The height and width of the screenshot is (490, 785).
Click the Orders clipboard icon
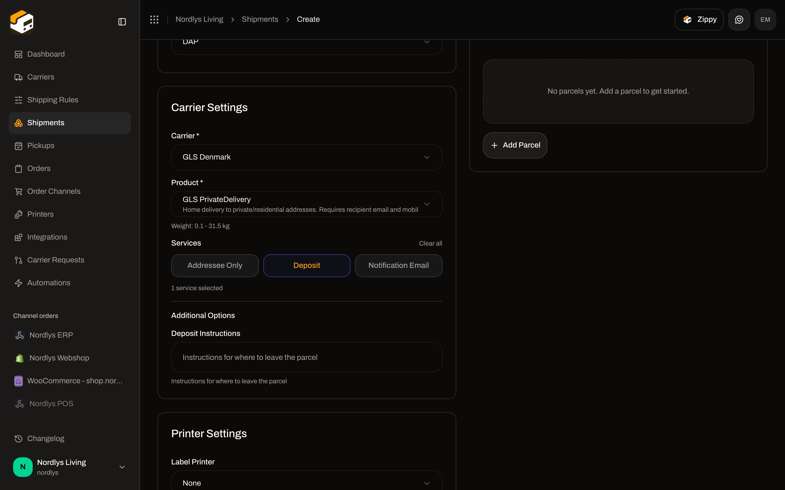click(19, 169)
